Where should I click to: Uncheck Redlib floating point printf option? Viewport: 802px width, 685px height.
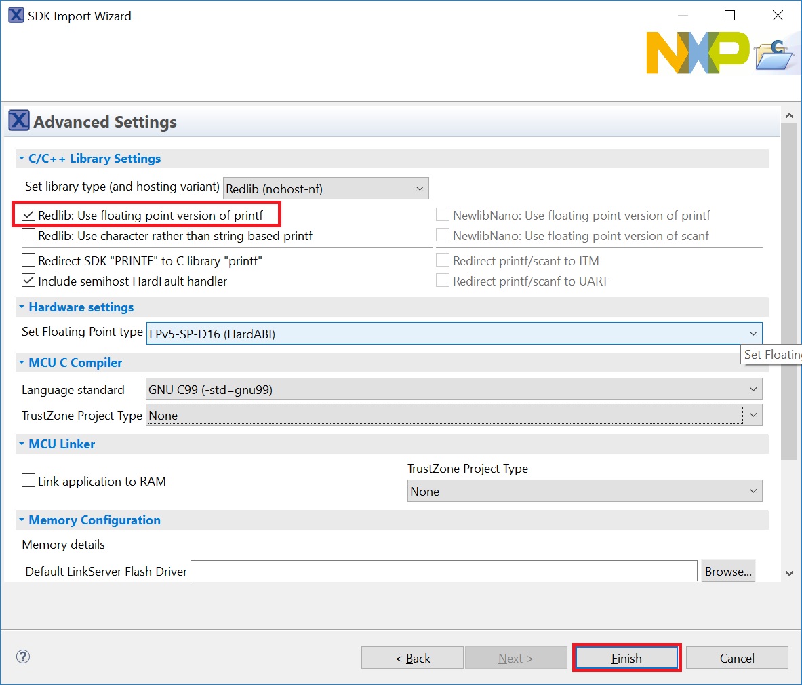[x=28, y=215]
